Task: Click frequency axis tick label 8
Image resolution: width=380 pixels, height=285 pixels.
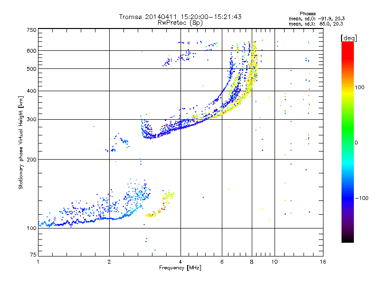Action: click(x=252, y=262)
